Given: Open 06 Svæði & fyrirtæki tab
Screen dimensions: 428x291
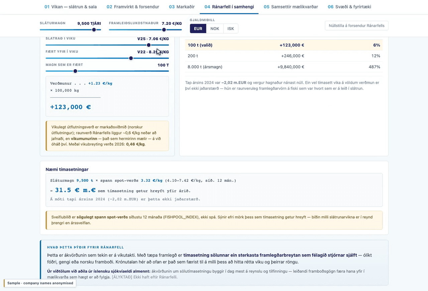Looking at the screenshot, I should click(x=349, y=7).
